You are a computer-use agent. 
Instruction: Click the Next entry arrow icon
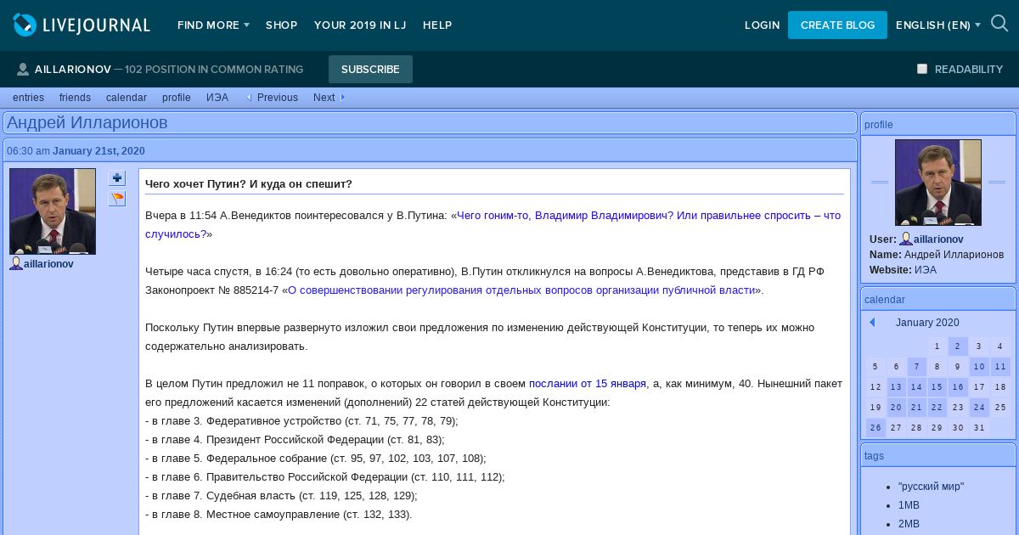pos(342,98)
